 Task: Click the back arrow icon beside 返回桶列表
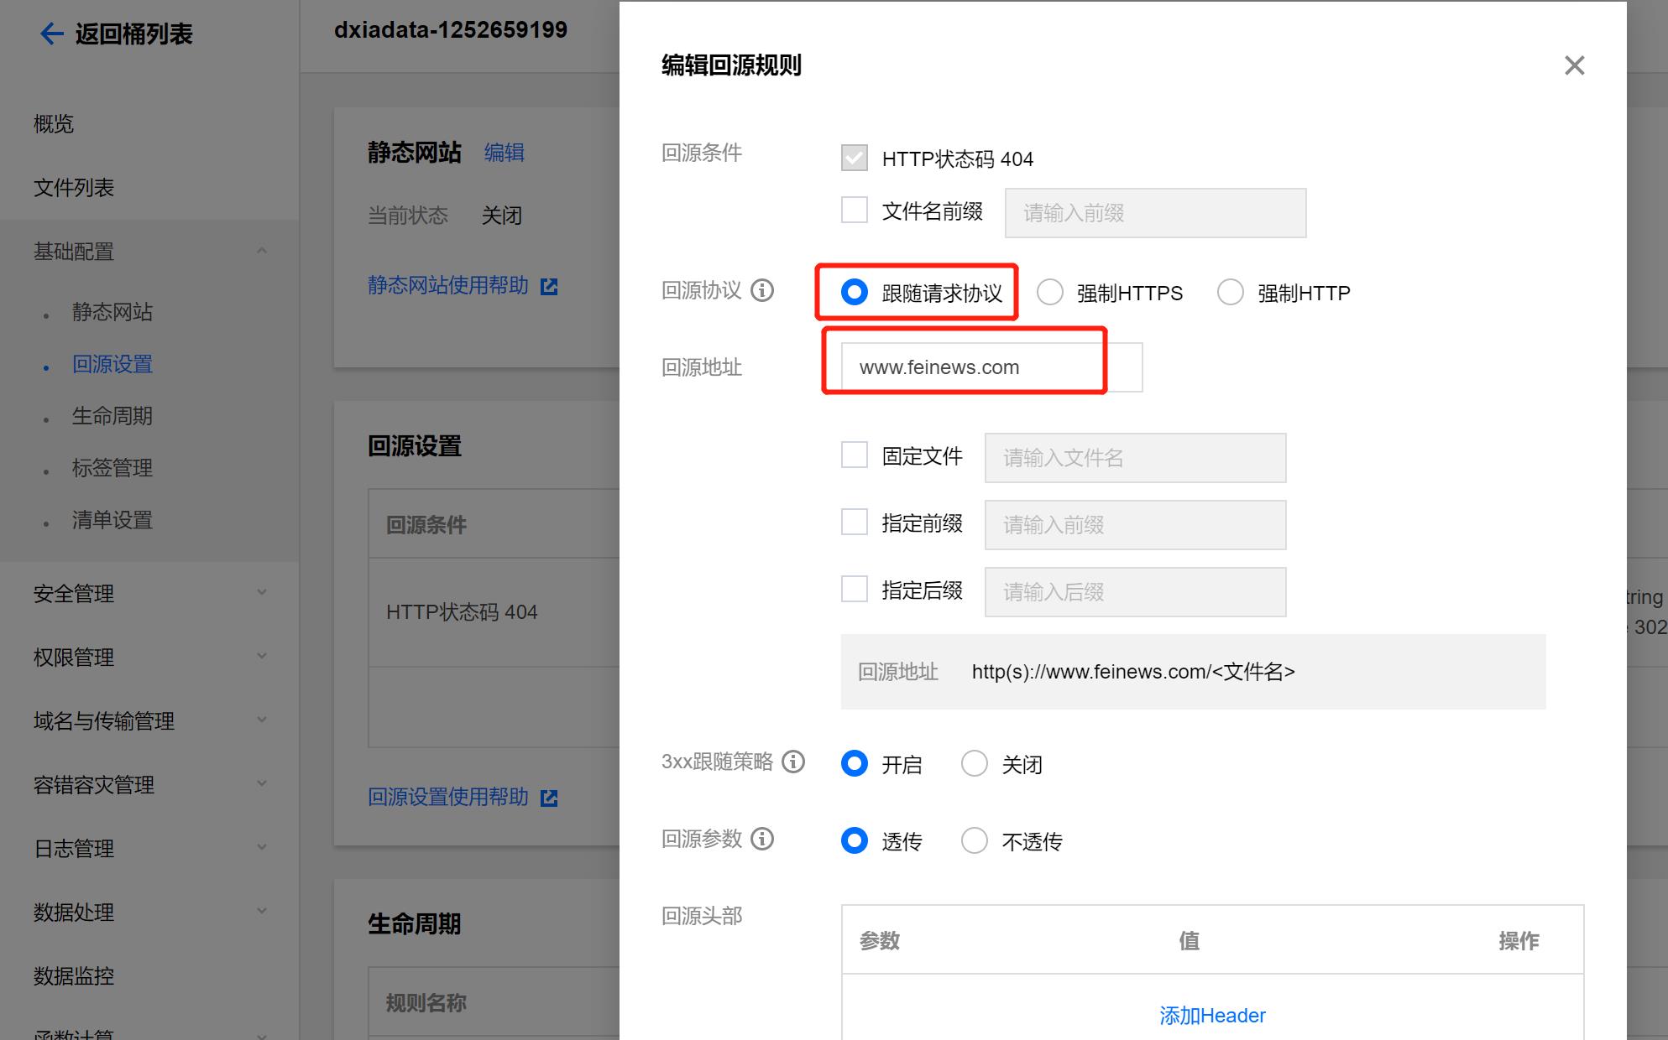click(52, 34)
